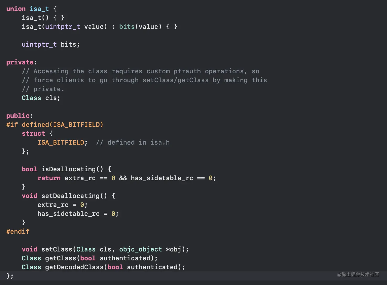Click the 'union isa_t {' declaration line
The width and height of the screenshot is (387, 285).
pyautogui.click(x=32, y=9)
